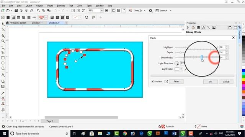
Task: Choose No fill on property bar
Action: [3, 17]
